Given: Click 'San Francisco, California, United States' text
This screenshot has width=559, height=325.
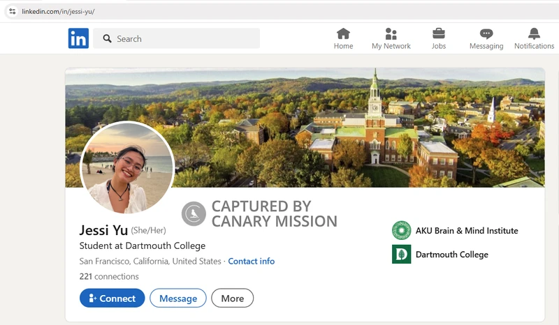Looking at the screenshot, I should 150,262.
